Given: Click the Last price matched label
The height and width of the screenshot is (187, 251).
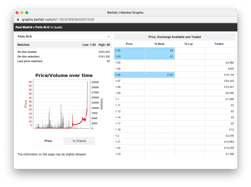Looking at the screenshot, I should [30, 61].
